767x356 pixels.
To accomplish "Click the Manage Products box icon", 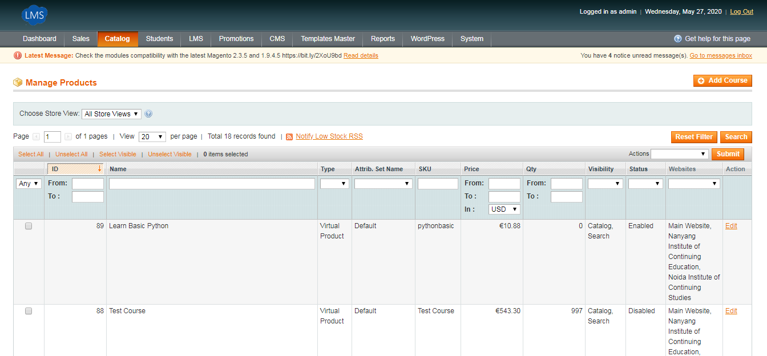I will coord(18,83).
